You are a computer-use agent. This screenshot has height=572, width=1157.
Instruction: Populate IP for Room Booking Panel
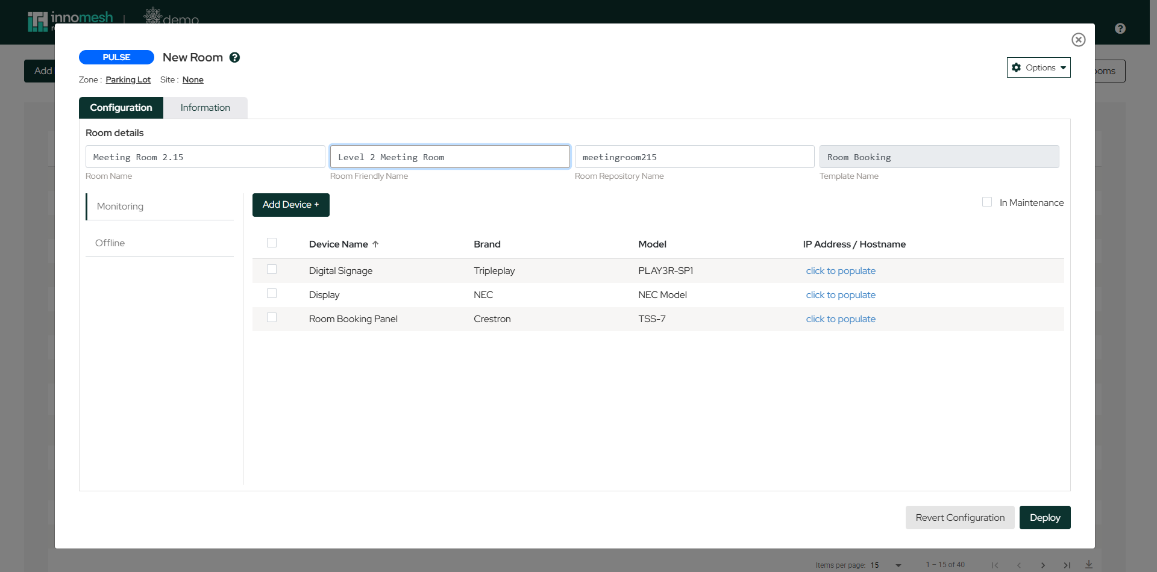[841, 319]
